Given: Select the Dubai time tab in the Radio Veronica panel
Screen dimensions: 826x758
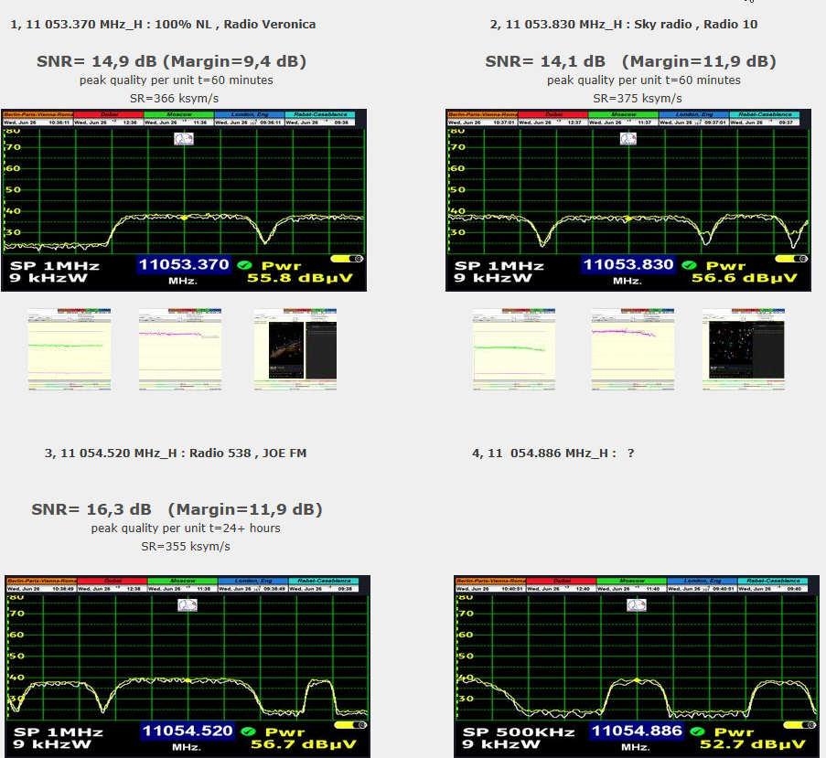Looking at the screenshot, I should [107, 115].
